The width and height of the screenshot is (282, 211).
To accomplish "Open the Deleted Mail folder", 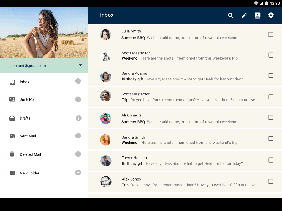I will (x=30, y=154).
